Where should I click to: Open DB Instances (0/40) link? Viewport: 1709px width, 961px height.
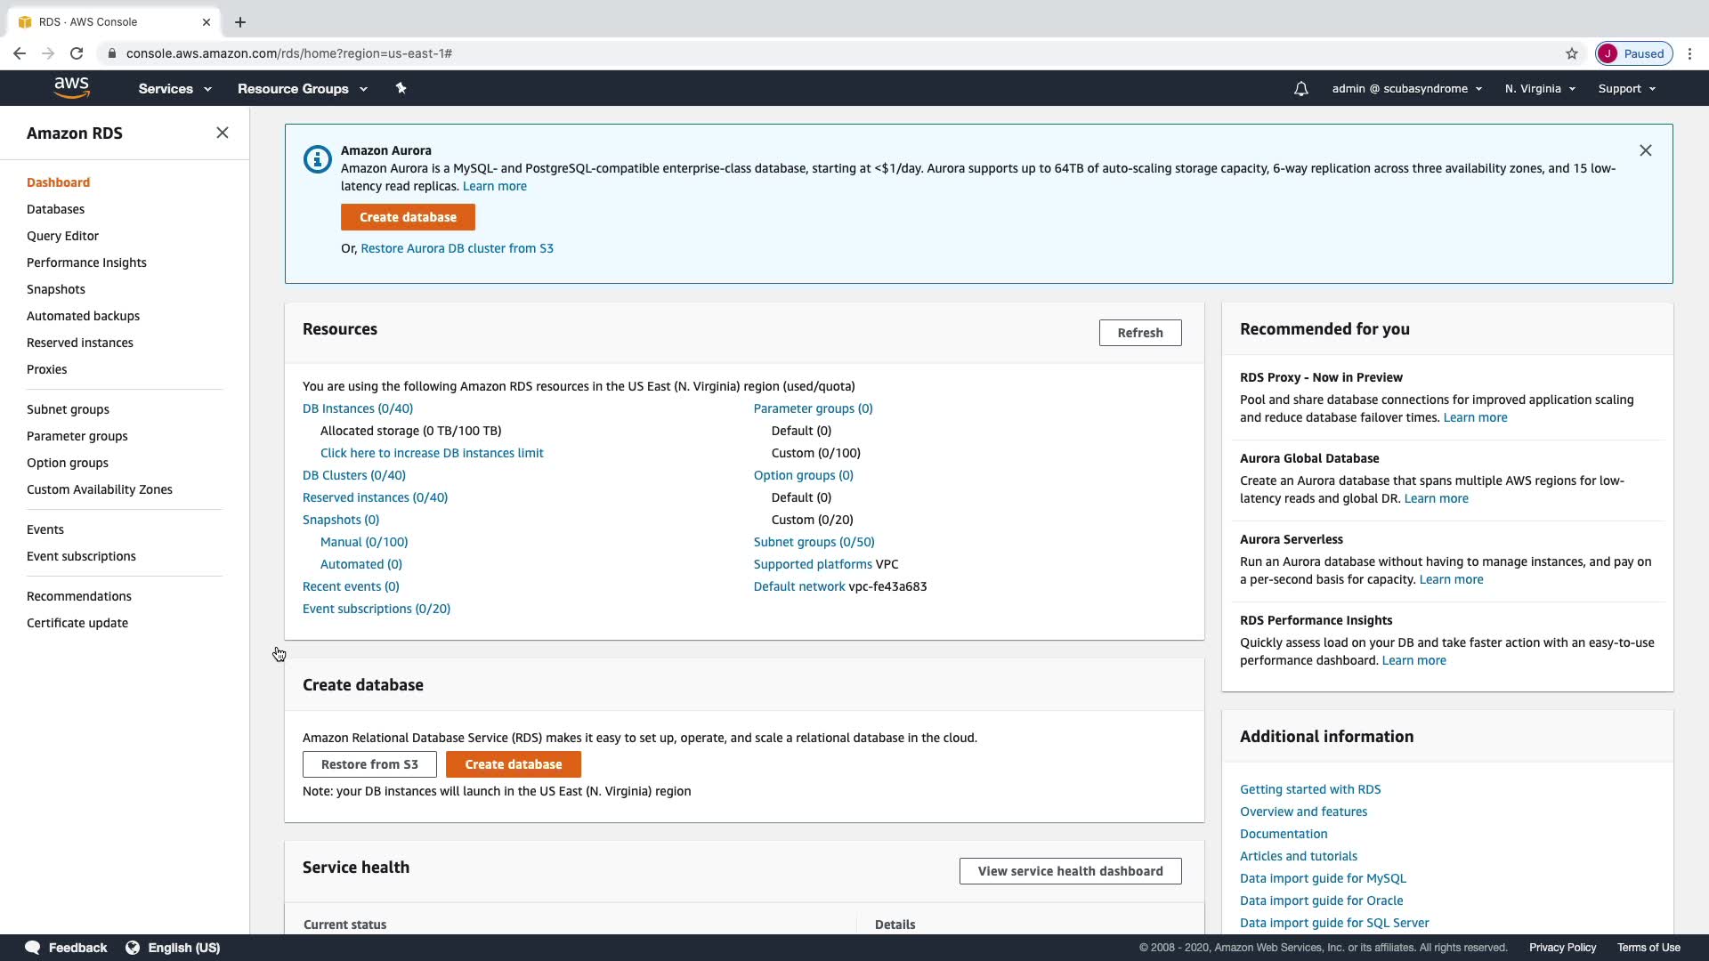click(358, 408)
